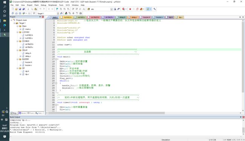
Task: Open the Peripherals menu
Action: pos(53,5)
